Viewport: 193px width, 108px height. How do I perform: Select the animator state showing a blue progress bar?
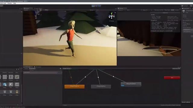131,84
